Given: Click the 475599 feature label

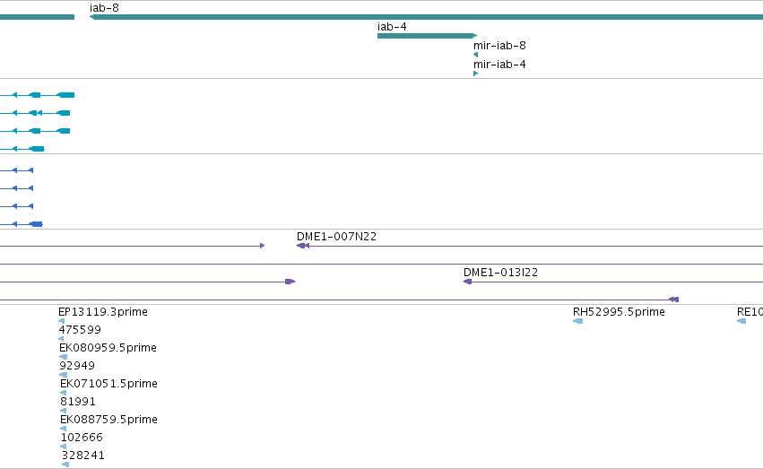Looking at the screenshot, I should tap(80, 330).
